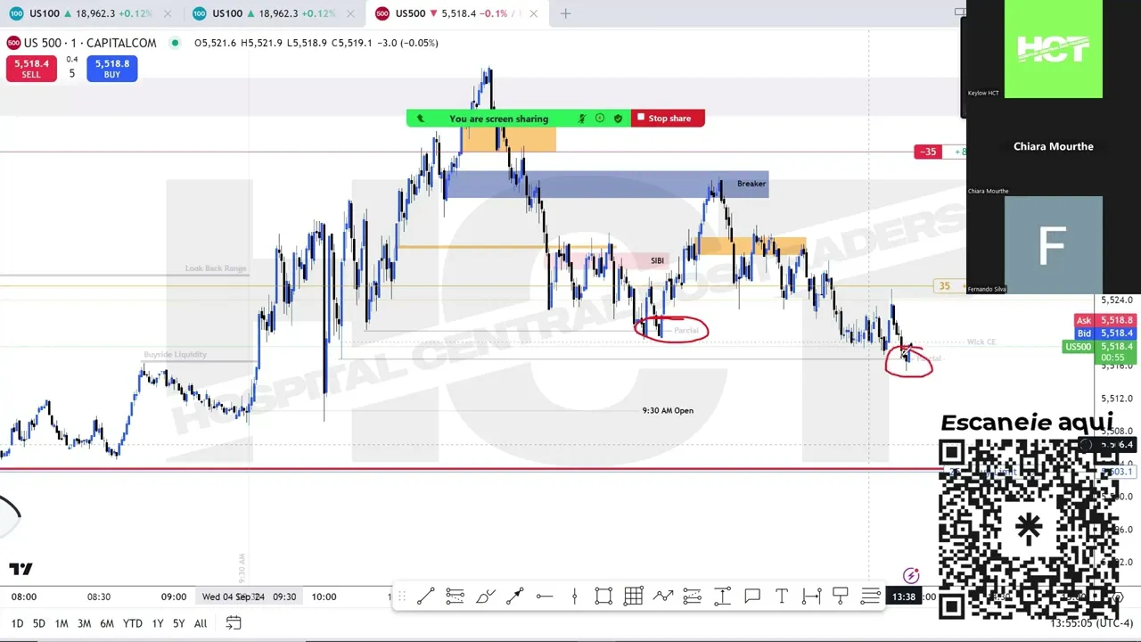Click the purple lightning replay icon
1141x642 pixels.
click(910, 576)
